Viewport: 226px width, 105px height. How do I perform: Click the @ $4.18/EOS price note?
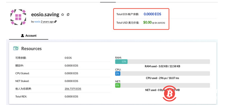pyautogui.click(x=158, y=23)
